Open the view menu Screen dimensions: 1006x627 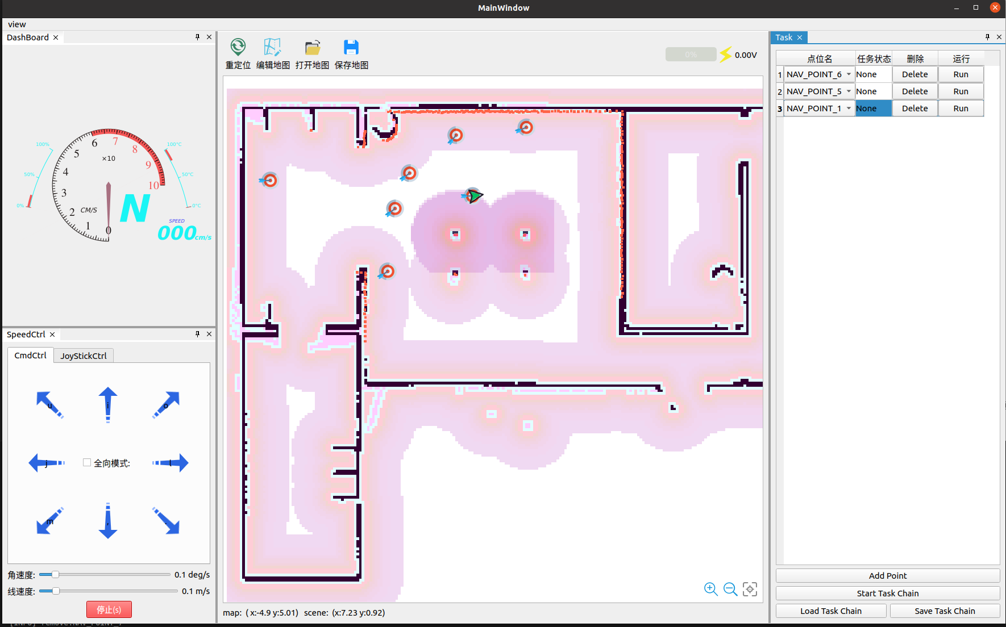tap(17, 24)
